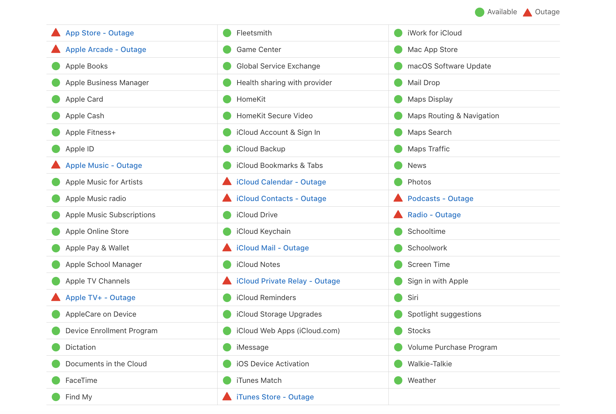The image size is (616, 414).
Task: Click the green indicator next to iCloud Drive
Action: click(x=227, y=215)
